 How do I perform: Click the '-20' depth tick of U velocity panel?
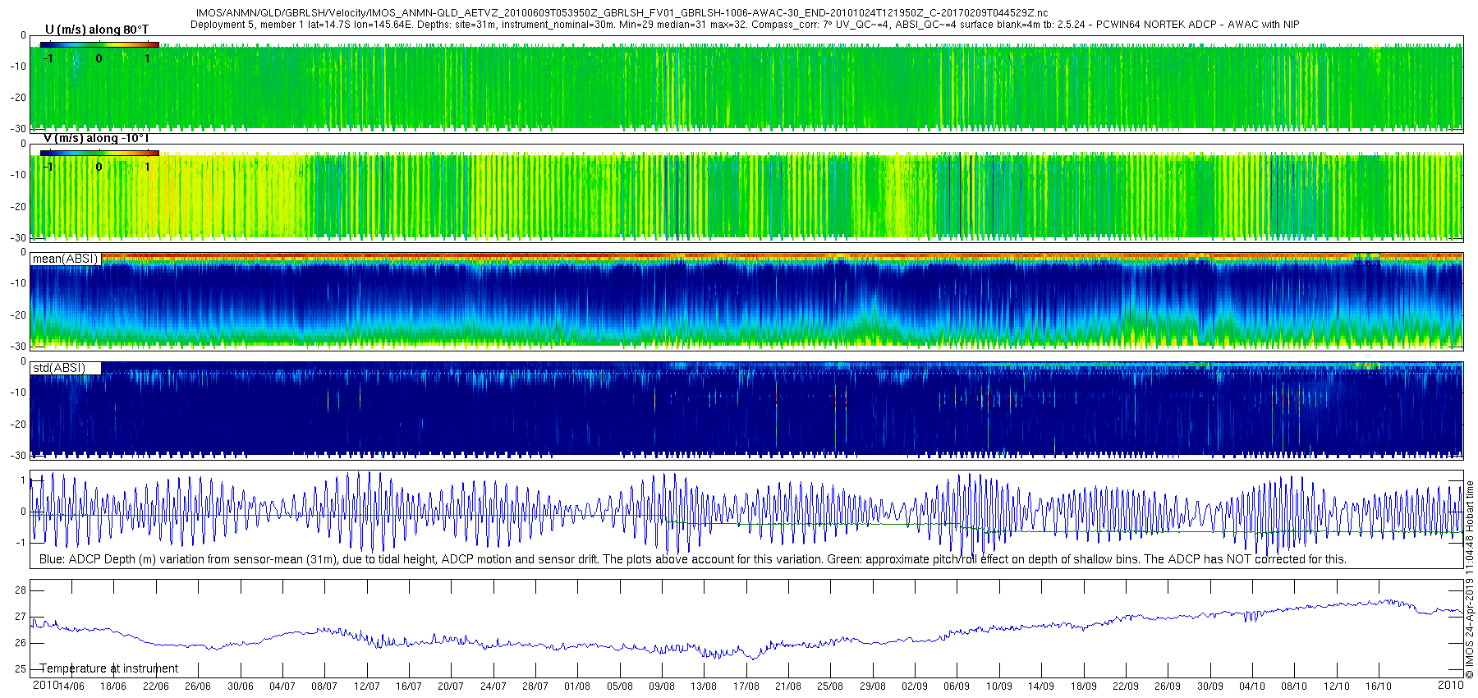[18, 98]
